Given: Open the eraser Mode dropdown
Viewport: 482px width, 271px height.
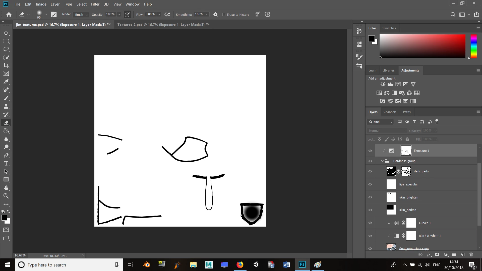Looking at the screenshot, I should 81,15.
